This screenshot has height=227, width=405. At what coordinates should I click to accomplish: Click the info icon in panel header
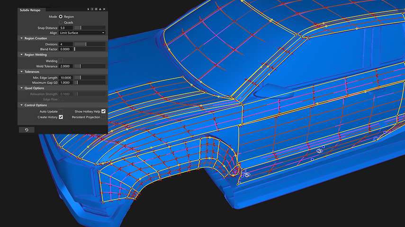click(92, 9)
